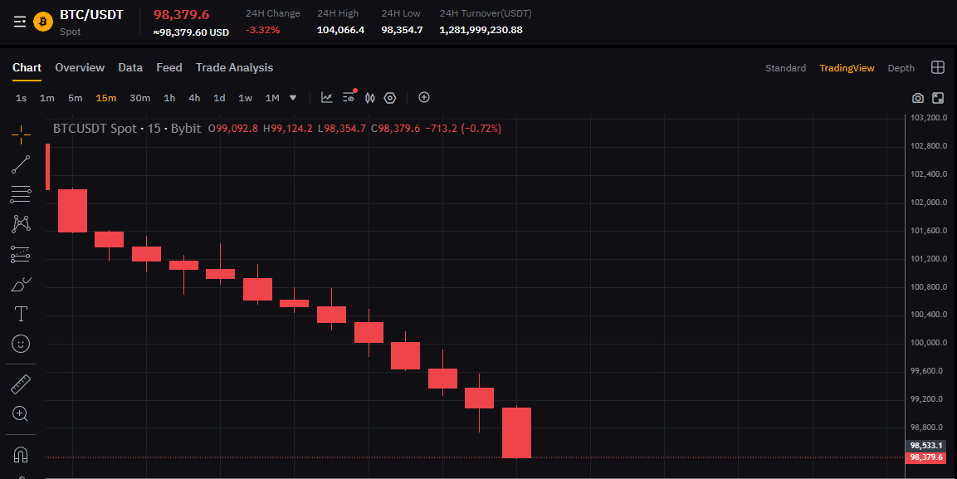Open the emoji icons tool

pos(21,345)
